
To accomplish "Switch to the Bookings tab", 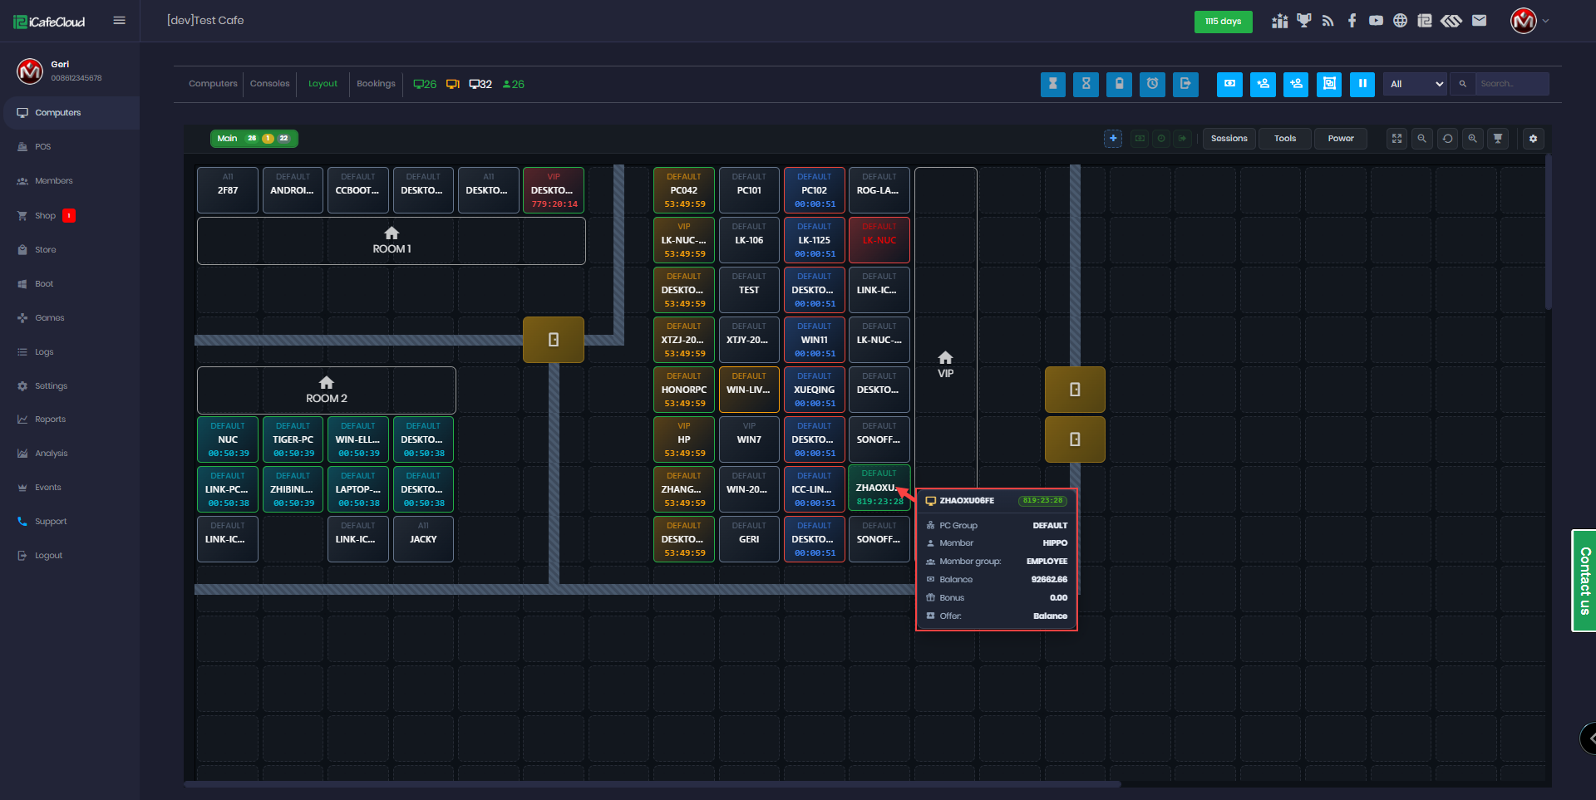I will pyautogui.click(x=376, y=84).
